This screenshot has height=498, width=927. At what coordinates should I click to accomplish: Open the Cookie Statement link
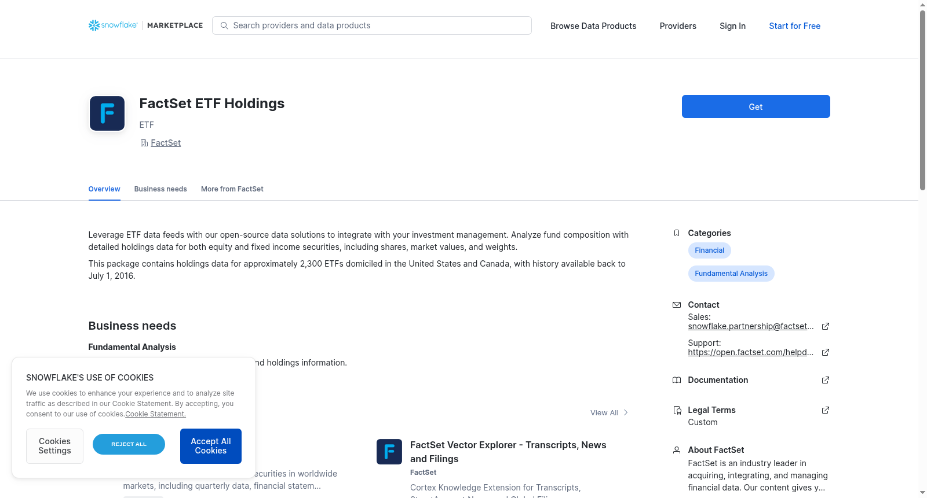click(x=155, y=414)
